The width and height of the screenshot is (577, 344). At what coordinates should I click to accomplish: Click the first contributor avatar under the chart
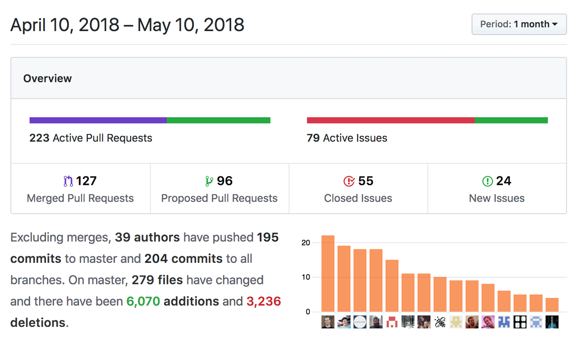(328, 321)
